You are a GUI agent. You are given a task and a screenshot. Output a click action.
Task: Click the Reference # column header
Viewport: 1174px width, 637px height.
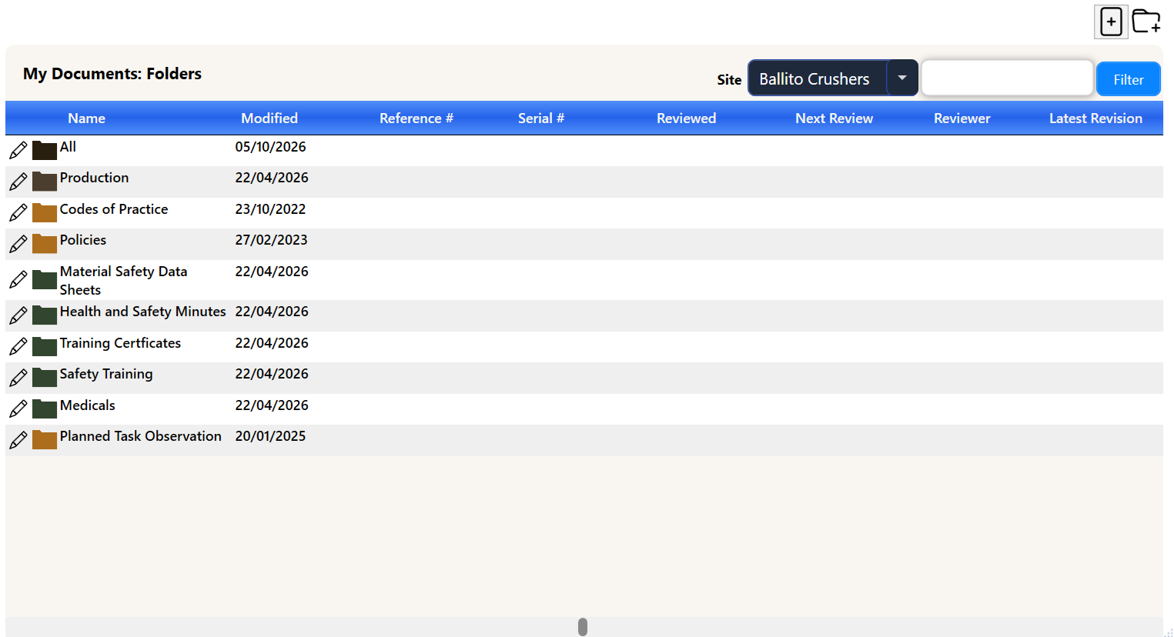tap(416, 118)
